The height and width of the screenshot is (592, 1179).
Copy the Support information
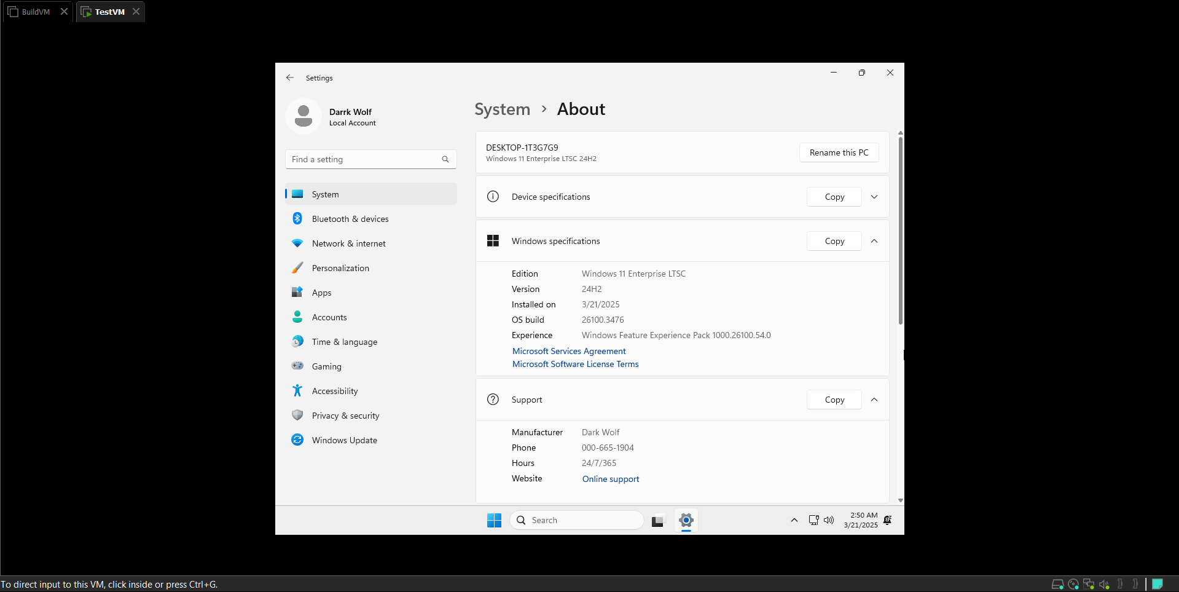(x=834, y=400)
